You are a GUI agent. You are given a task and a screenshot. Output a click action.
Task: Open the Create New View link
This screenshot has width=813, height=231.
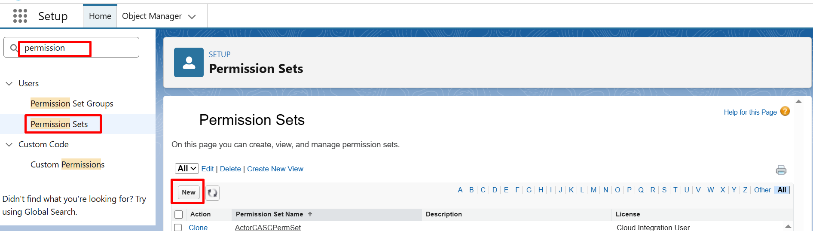tap(275, 169)
